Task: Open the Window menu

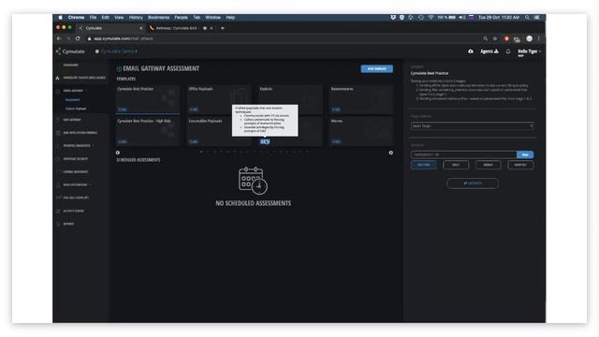Action: pyautogui.click(x=212, y=18)
